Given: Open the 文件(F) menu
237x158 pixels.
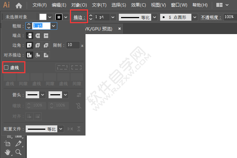Looking at the screenshot, I should coord(39,5).
